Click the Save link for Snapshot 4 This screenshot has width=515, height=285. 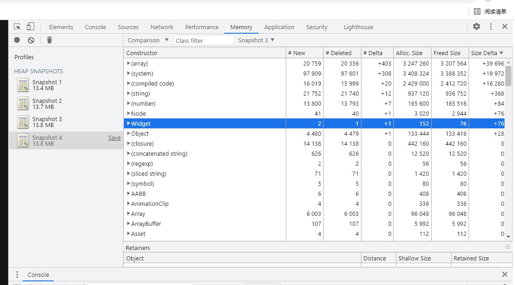(x=114, y=138)
